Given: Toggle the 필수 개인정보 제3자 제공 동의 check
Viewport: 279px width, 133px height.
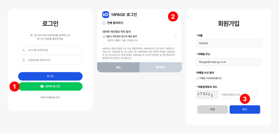Looking at the screenshot, I should point(104,37).
